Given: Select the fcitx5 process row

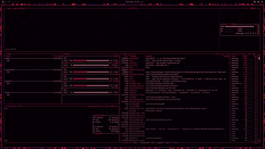Looking at the screenshot, I should (x=190, y=81).
